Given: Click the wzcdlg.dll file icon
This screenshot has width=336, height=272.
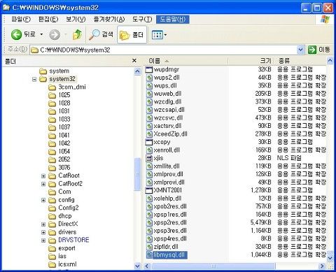Looking at the screenshot, I should [x=149, y=102].
